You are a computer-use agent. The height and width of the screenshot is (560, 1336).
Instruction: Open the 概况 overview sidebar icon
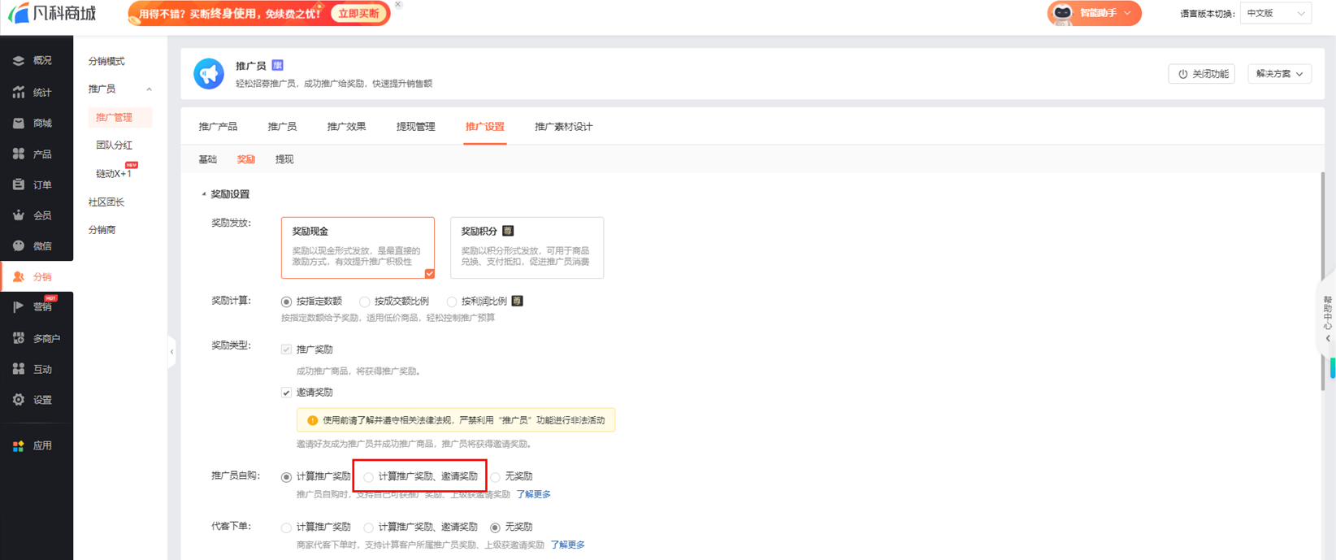[18, 61]
